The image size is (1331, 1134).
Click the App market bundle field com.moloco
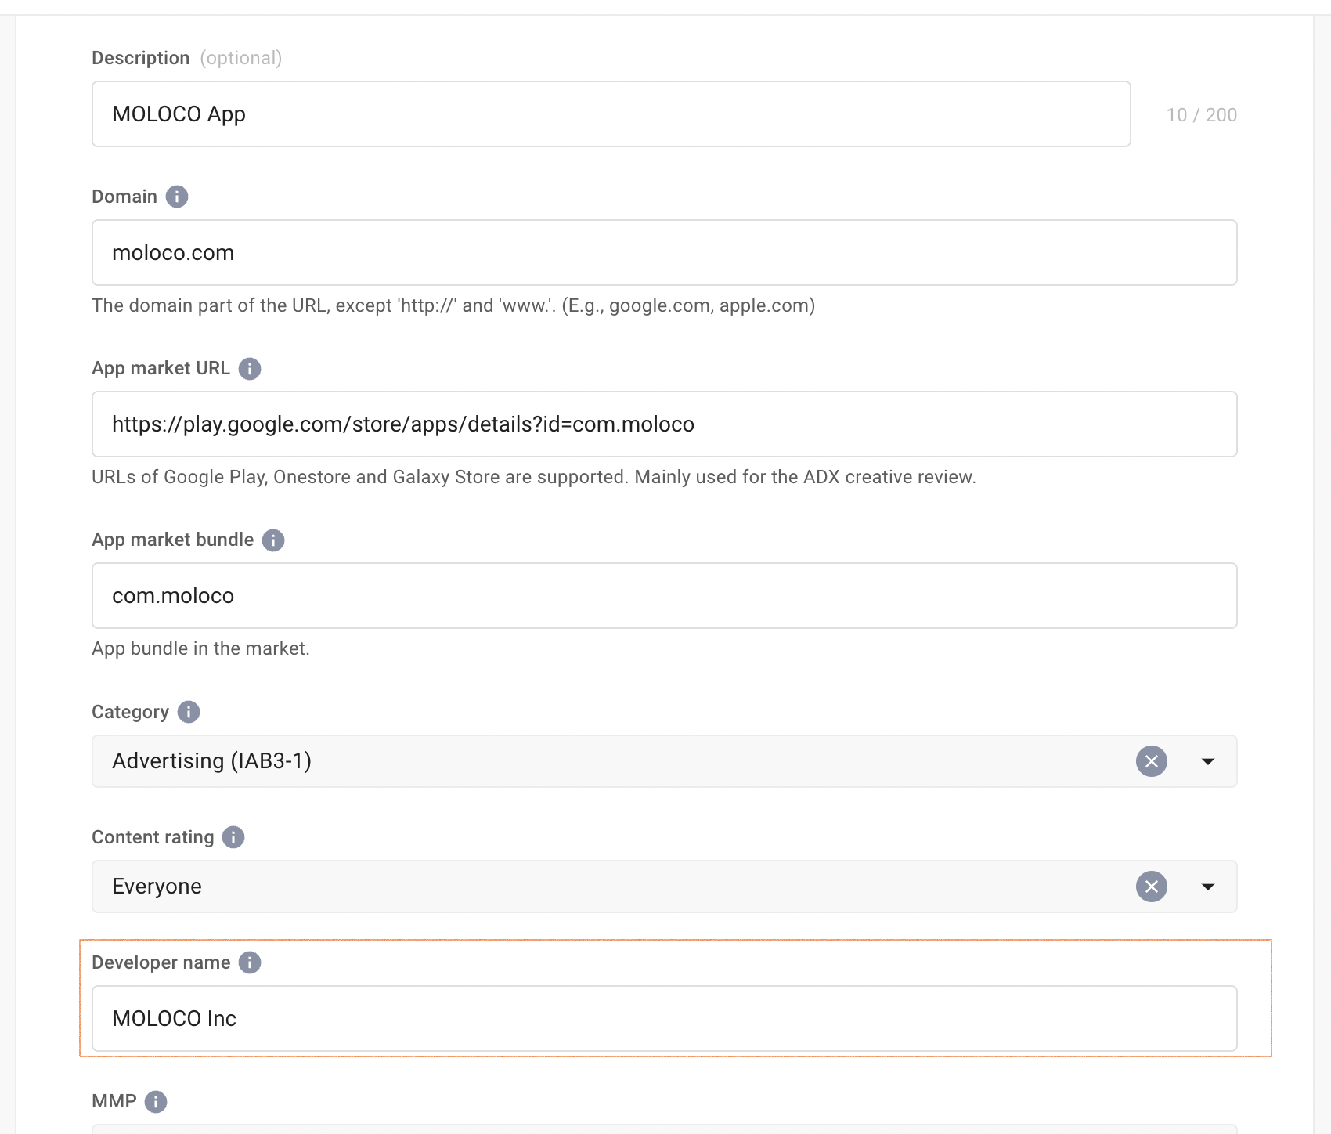pos(665,596)
